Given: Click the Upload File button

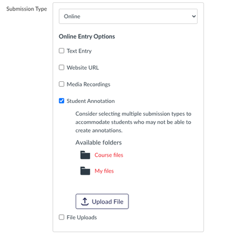Looking at the screenshot, I should click(102, 201).
